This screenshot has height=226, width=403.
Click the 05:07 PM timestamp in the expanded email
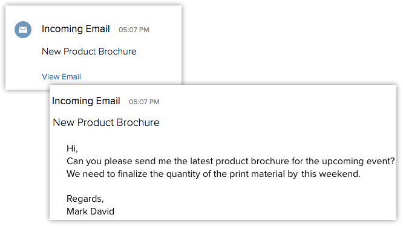(x=144, y=102)
